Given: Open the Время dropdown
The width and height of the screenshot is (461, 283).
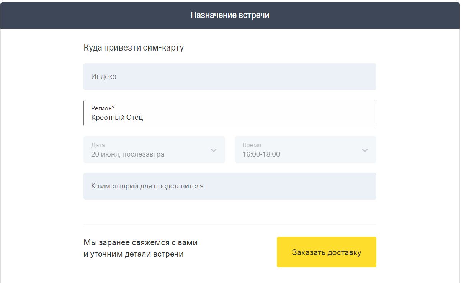Looking at the screenshot, I should (305, 150).
